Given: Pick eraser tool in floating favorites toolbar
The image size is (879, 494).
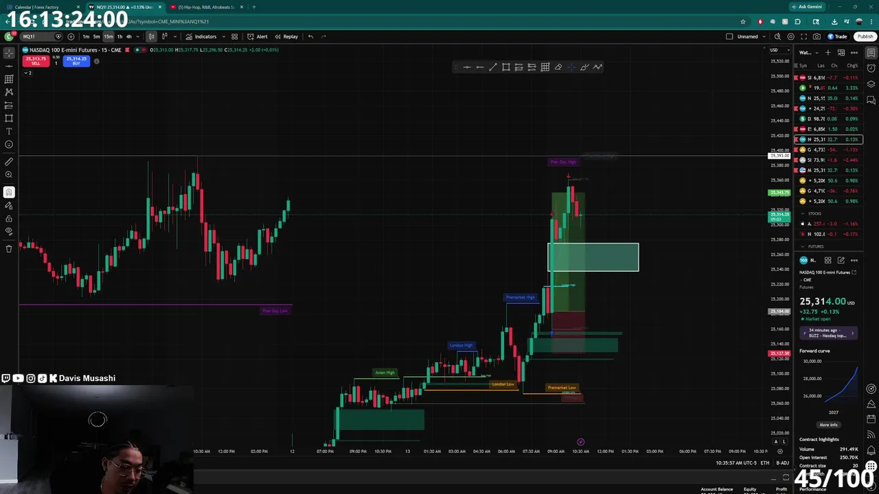Looking at the screenshot, I should (x=558, y=67).
